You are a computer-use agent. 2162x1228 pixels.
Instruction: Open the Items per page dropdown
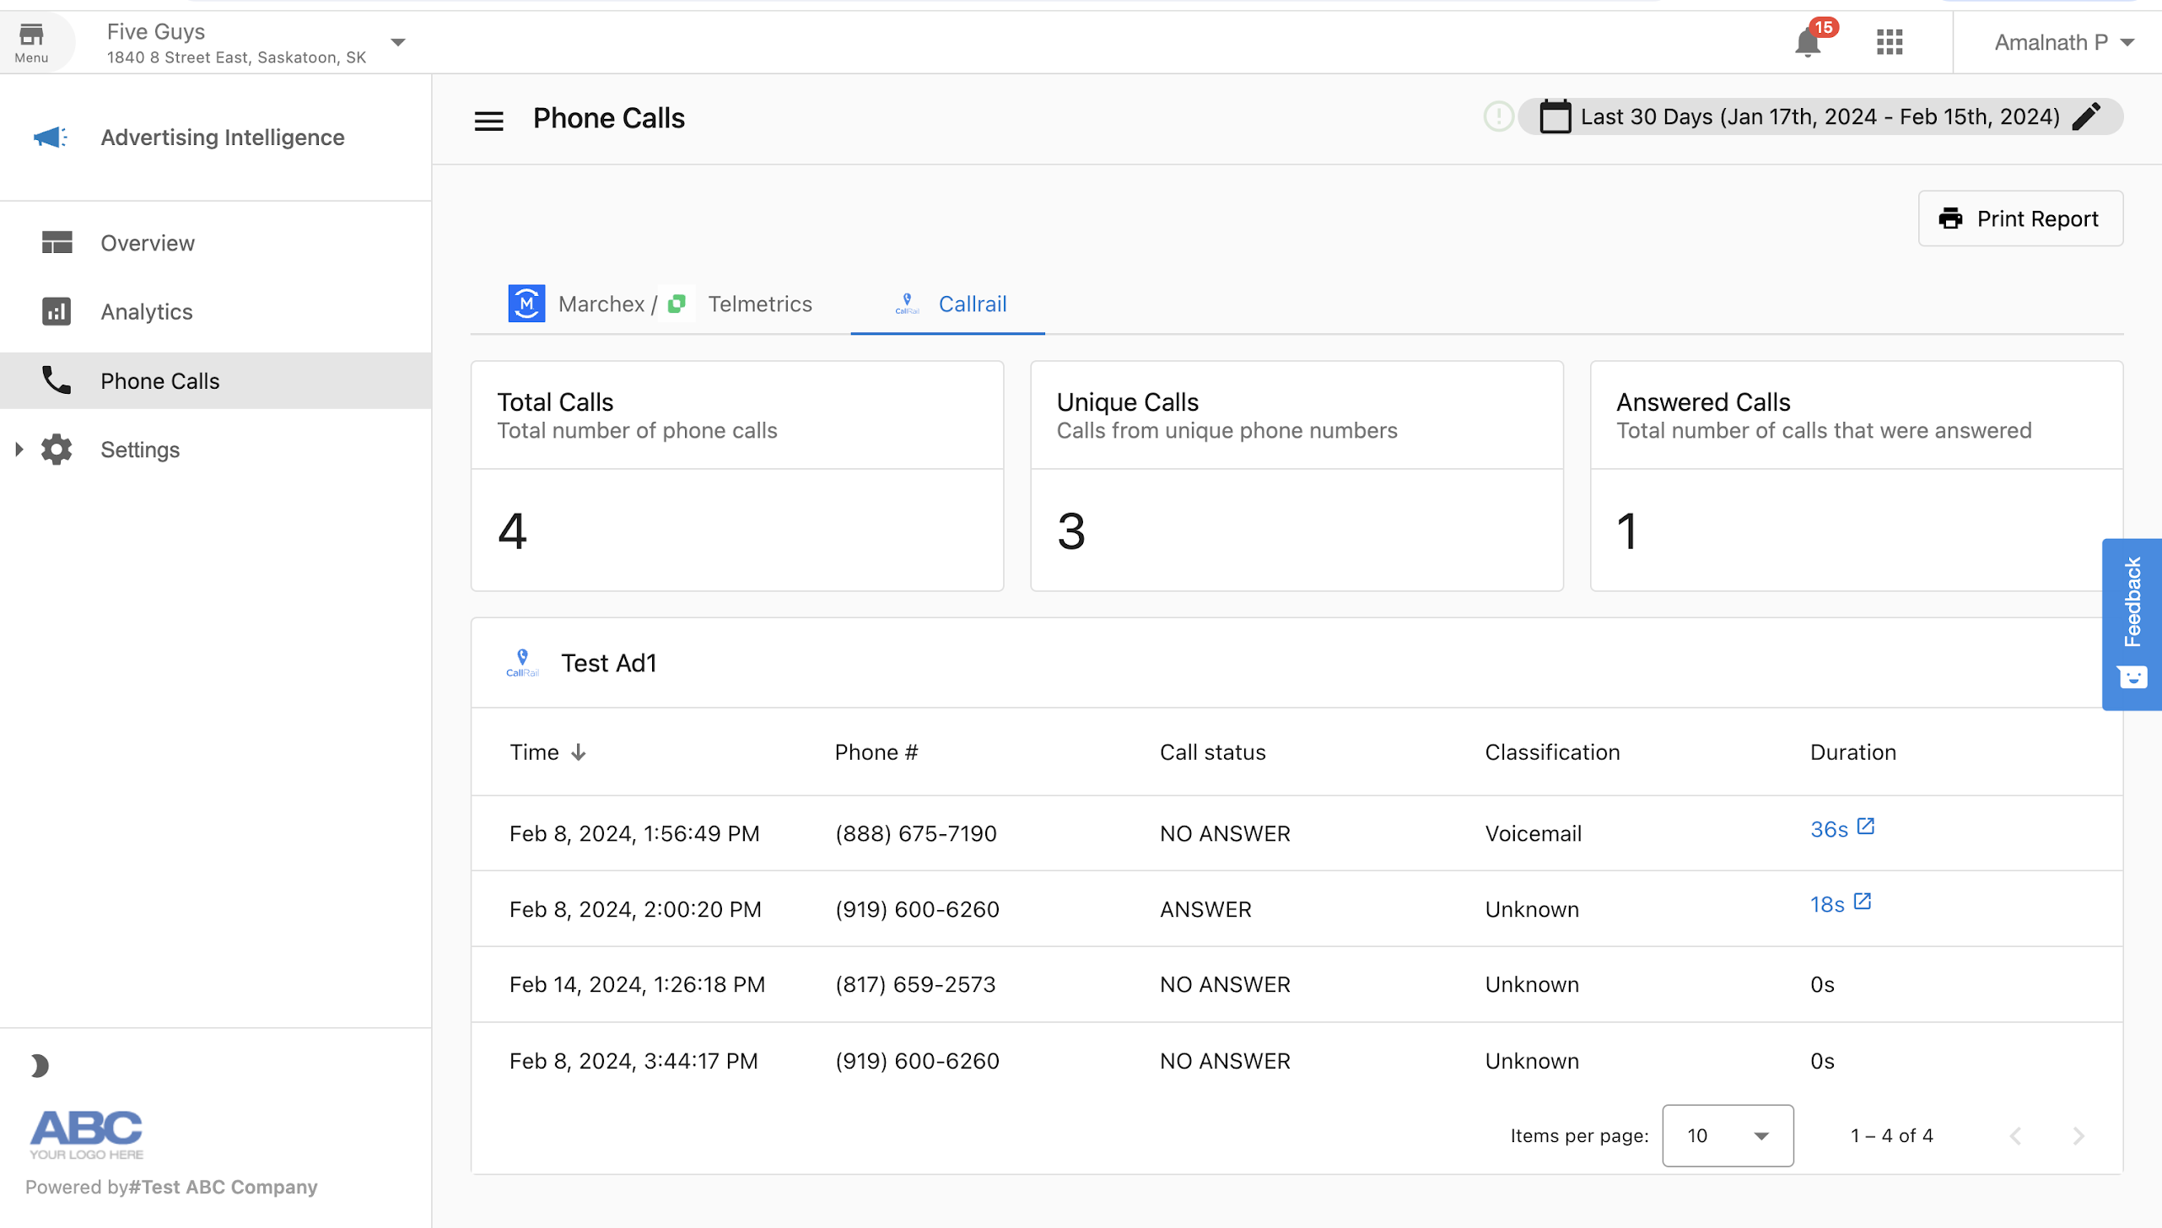tap(1726, 1135)
